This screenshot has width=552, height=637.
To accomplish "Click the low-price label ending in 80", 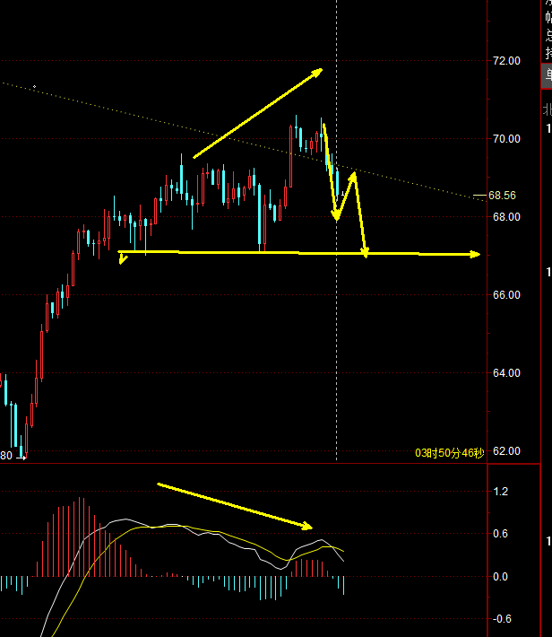I will point(6,456).
